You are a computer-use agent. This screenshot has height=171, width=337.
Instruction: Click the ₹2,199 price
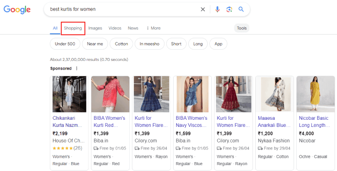click(x=60, y=134)
